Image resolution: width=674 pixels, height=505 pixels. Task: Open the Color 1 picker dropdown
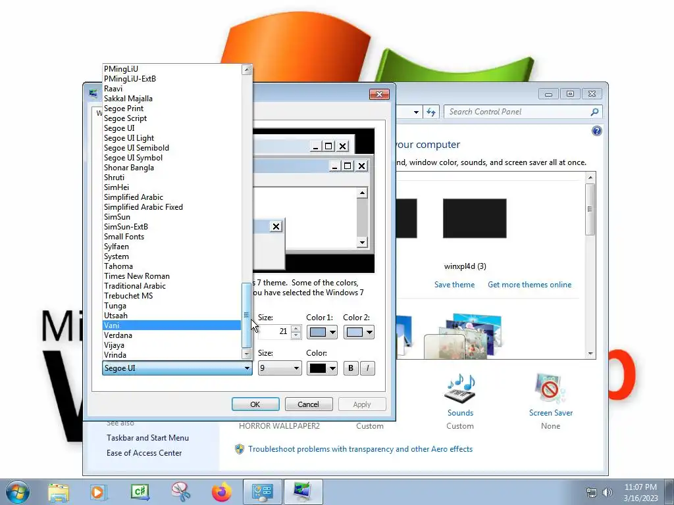[322, 332]
